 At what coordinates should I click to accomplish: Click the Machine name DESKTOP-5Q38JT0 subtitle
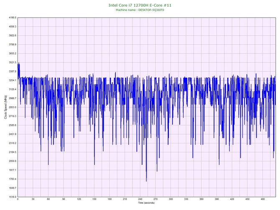click(140, 10)
